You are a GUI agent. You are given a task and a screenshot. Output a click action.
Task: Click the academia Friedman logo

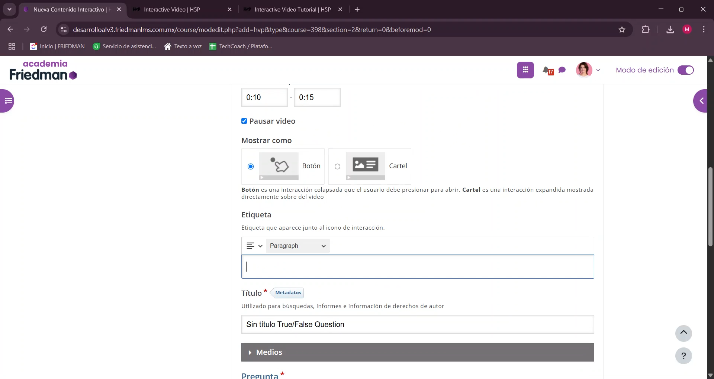coord(43,70)
